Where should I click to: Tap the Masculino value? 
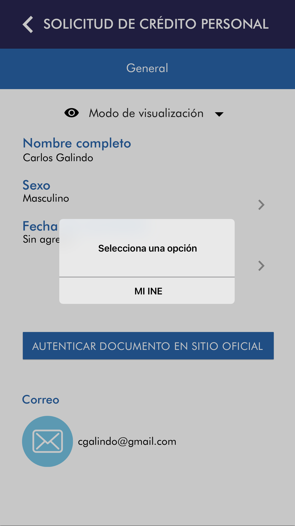coord(46,198)
